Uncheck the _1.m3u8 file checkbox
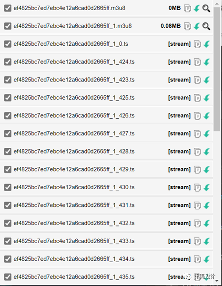Image resolution: width=222 pixels, height=286 pixels. pos(8,26)
